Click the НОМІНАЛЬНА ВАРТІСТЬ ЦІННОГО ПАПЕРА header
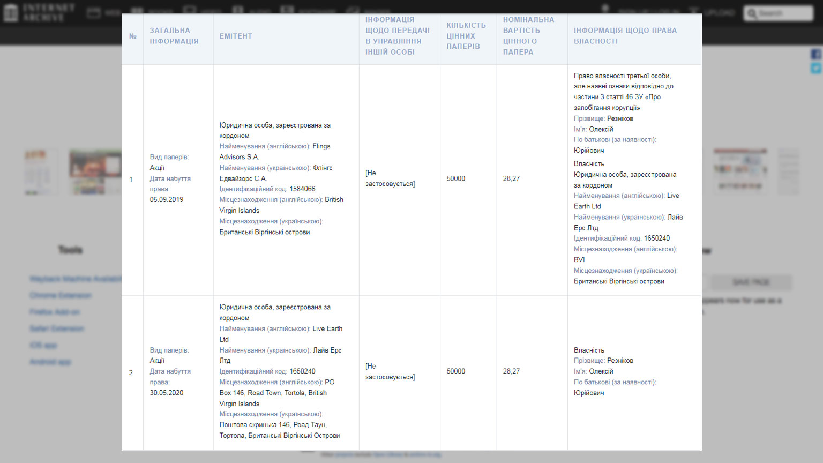 coord(528,36)
